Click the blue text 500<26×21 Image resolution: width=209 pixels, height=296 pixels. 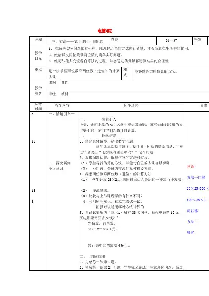(x=197, y=200)
